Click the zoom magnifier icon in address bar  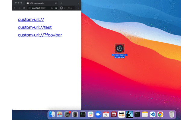point(52,8)
